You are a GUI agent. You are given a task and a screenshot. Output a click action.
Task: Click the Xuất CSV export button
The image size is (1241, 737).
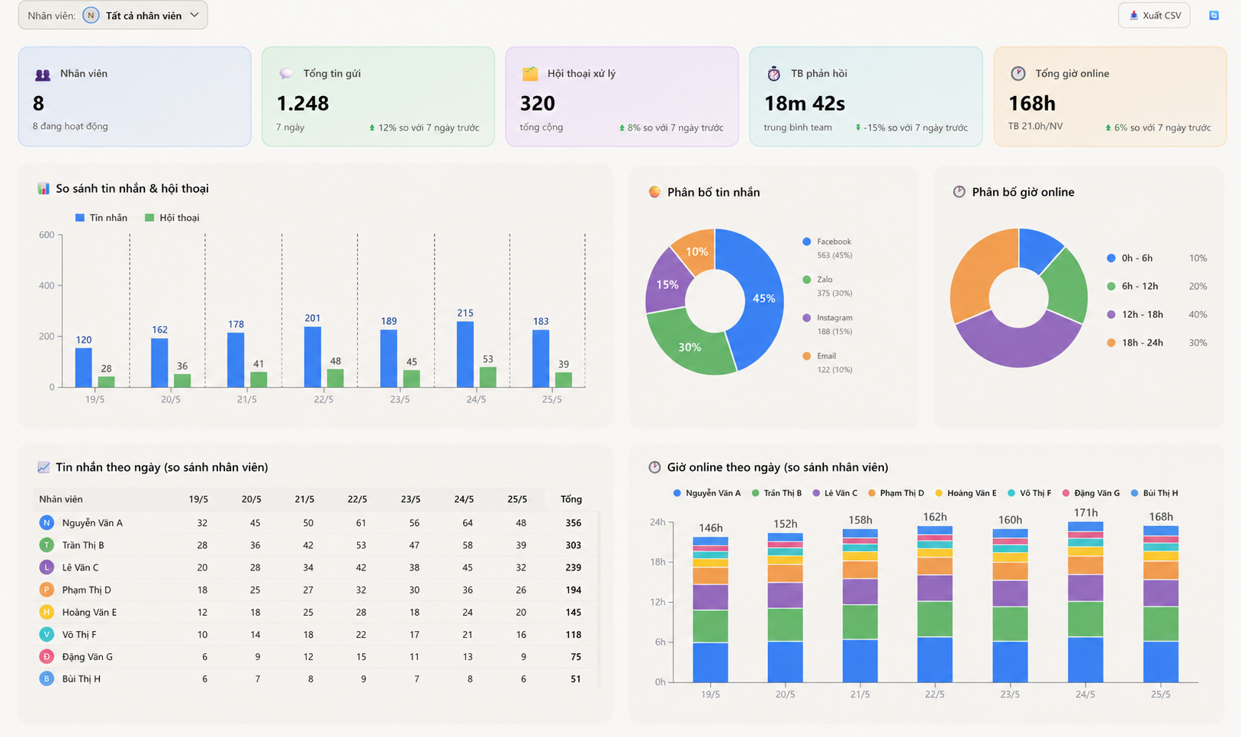[1154, 15]
